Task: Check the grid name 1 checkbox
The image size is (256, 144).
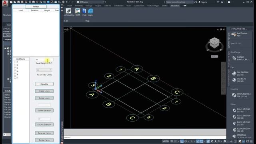Action: pyautogui.click(x=15, y=62)
